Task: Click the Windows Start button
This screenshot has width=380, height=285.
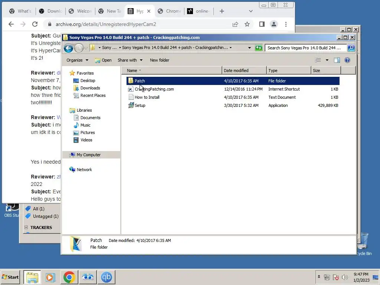Action: click(10, 277)
